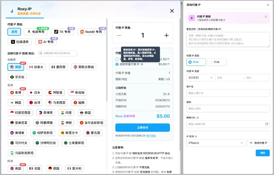Screen dimensions: 274x175
Task: Click the 智能识别 proxy text area
Action: (228, 40)
